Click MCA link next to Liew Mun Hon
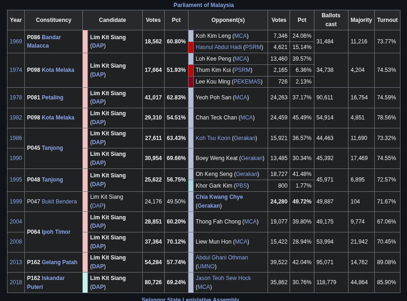This screenshot has width=407, height=301. coord(241,241)
